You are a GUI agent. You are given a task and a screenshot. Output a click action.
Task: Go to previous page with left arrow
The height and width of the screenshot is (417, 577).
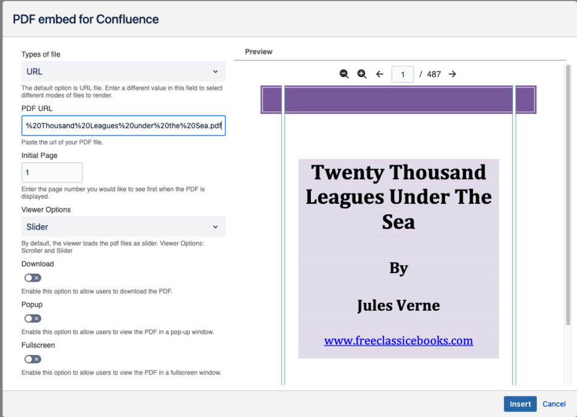point(380,74)
